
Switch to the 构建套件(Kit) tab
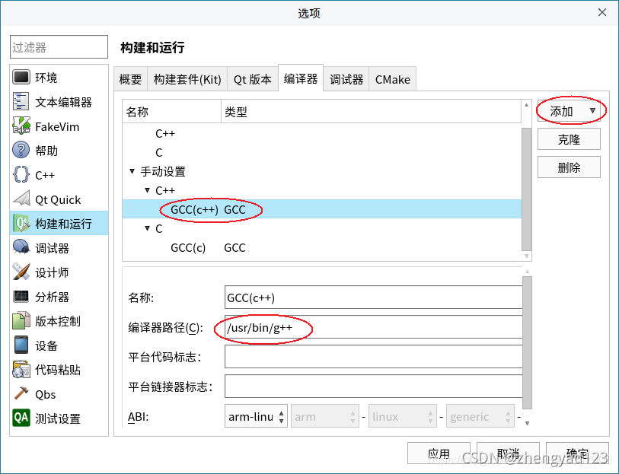(x=187, y=79)
